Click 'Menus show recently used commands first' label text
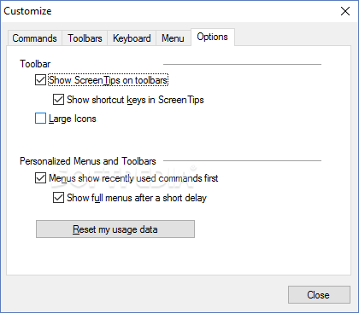The height and width of the screenshot is (313, 359). click(133, 178)
